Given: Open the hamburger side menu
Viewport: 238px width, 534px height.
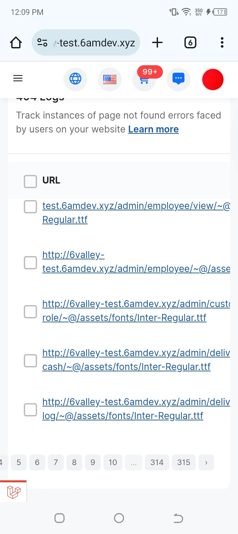Looking at the screenshot, I should pyautogui.click(x=18, y=78).
